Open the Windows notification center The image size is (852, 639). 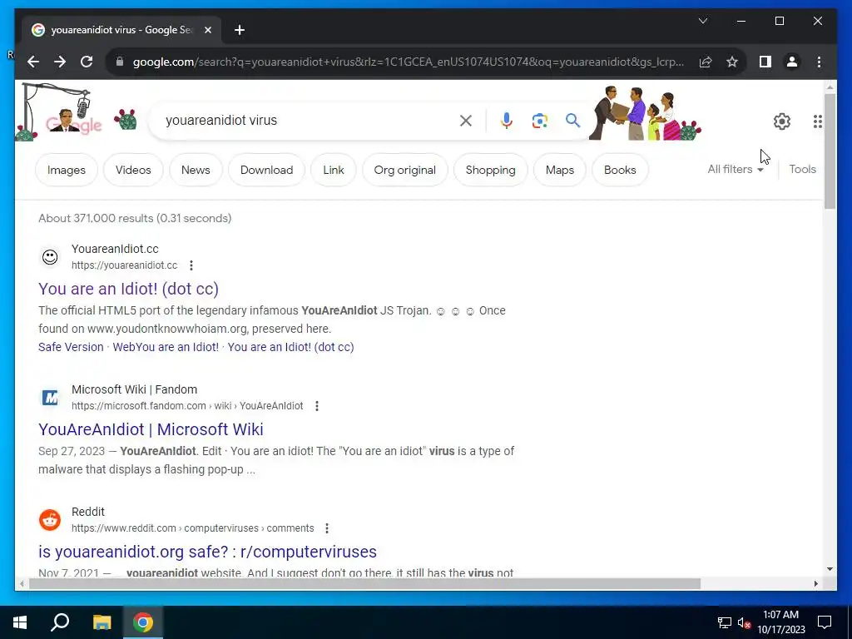pyautogui.click(x=825, y=622)
